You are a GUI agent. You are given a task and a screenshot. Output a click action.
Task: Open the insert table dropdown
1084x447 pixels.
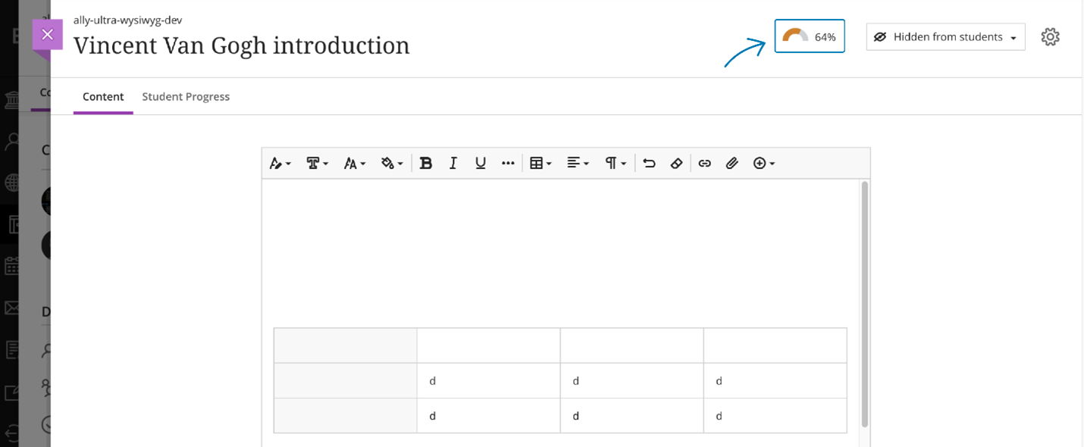(540, 163)
